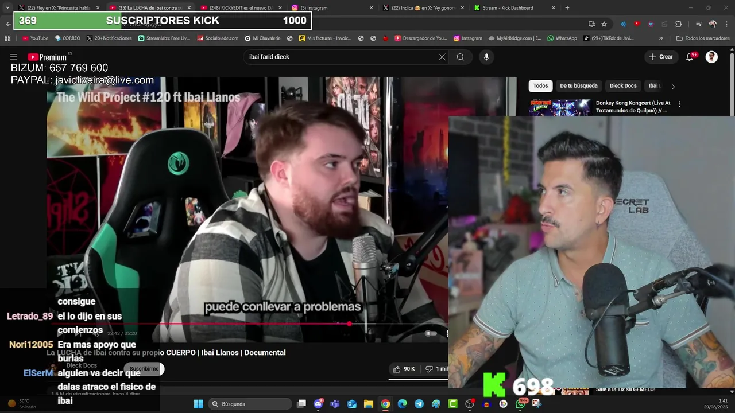The width and height of the screenshot is (735, 413).
Task: Open MyAirBridge.com bookmark
Action: pos(515,38)
